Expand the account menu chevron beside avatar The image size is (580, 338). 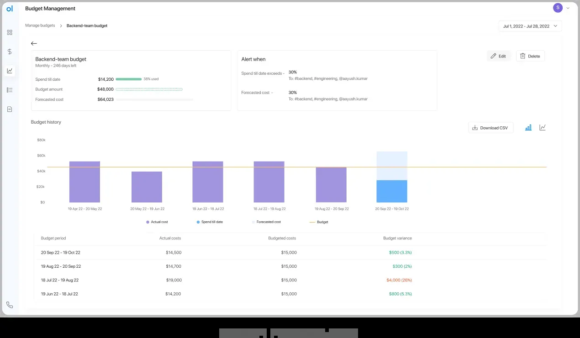(x=568, y=8)
